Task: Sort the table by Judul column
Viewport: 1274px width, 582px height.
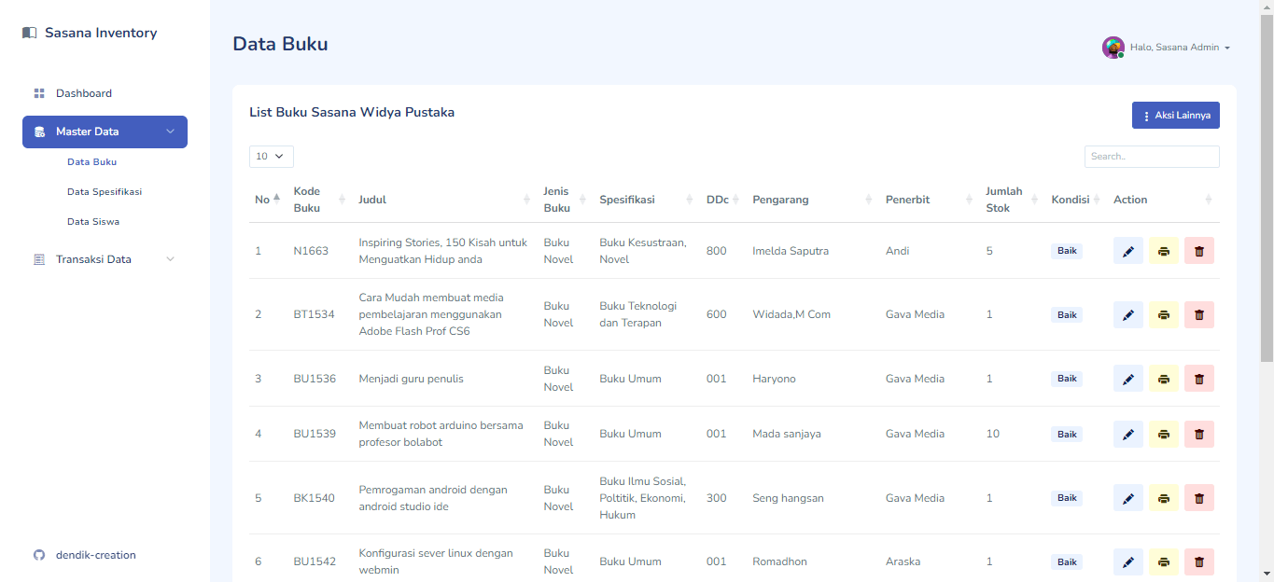Action: pyautogui.click(x=445, y=200)
